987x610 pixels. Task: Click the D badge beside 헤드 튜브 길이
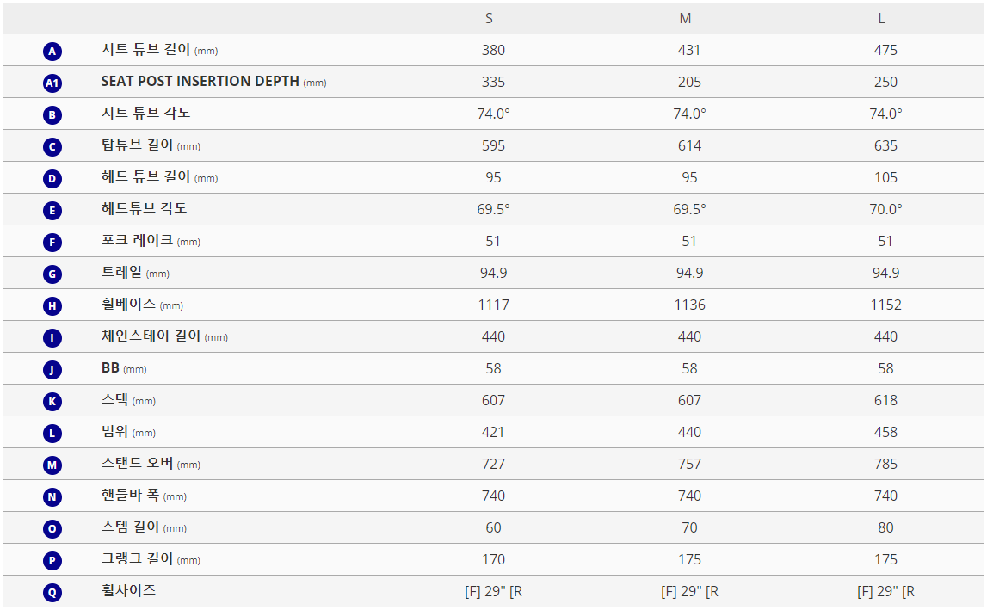[52, 179]
